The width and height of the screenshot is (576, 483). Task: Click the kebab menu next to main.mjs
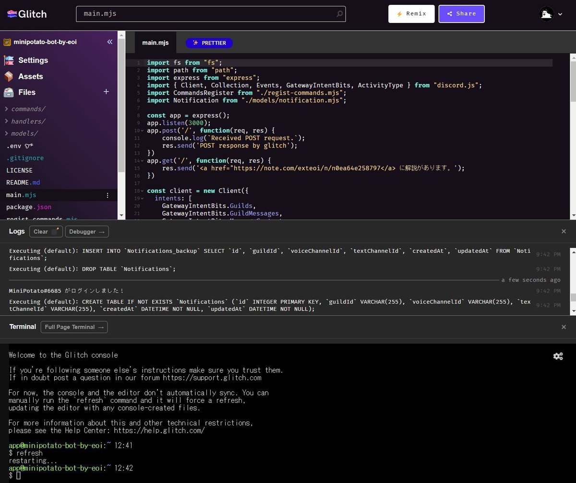pos(108,195)
